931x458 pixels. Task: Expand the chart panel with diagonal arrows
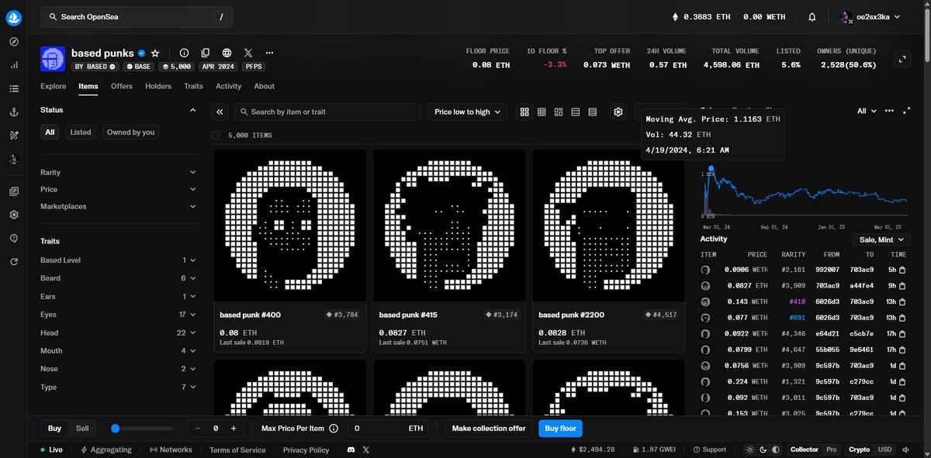point(906,112)
